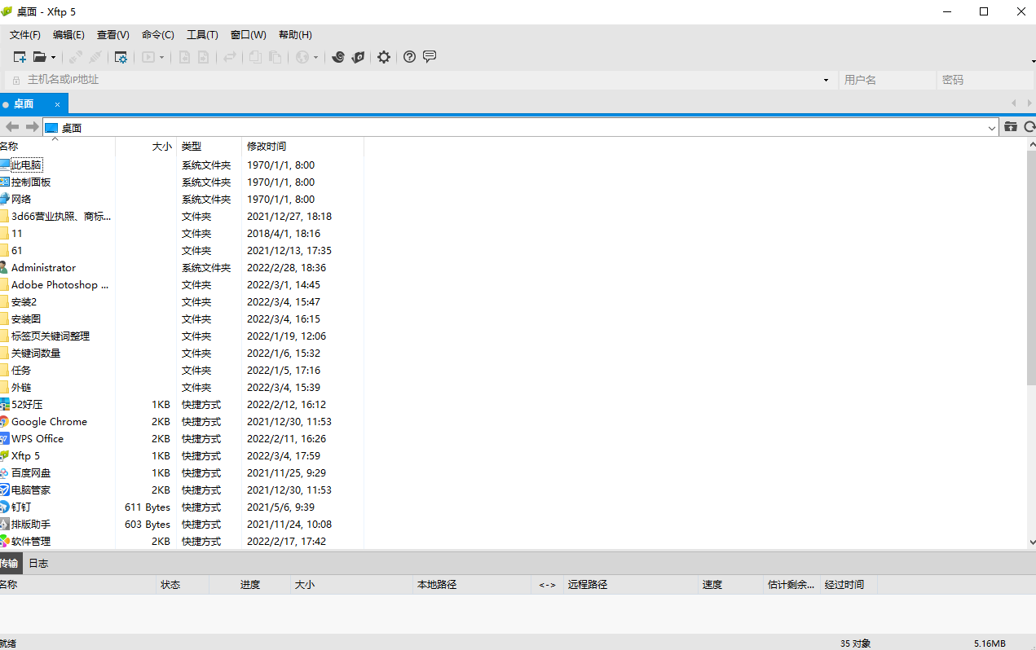Viewport: 1036px width, 650px height.
Task: Click the file list scrollbar down arrow
Action: (1032, 542)
